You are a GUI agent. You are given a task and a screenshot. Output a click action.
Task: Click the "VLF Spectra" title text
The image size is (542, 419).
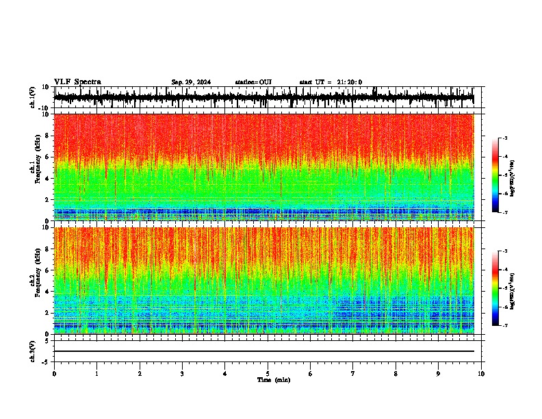coord(77,82)
